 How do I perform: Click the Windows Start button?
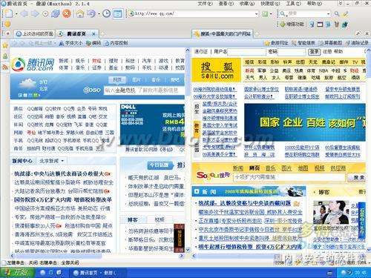coord(17,272)
